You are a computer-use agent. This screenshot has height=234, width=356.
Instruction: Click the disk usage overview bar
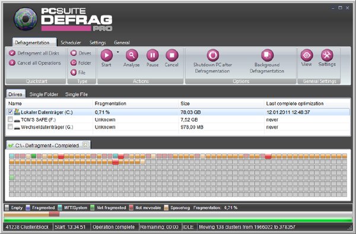[178, 214]
